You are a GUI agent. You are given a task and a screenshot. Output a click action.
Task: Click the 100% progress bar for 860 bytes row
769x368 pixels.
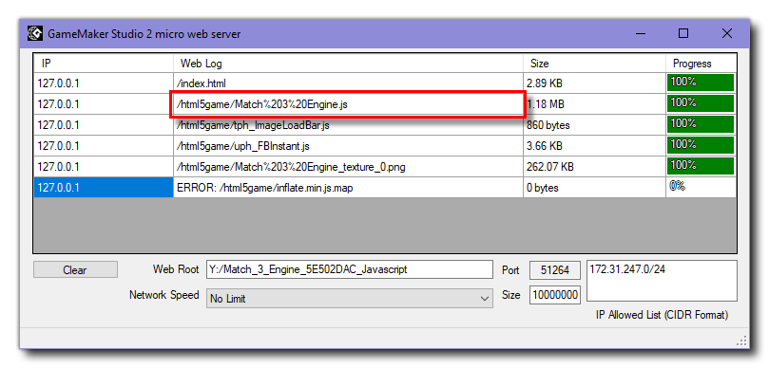click(701, 124)
